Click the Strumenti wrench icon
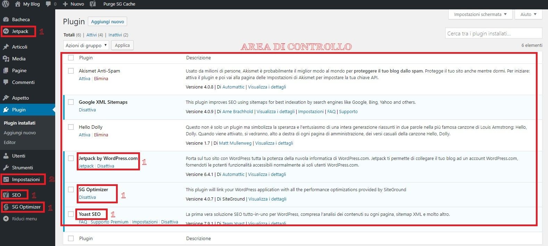 (x=6, y=168)
